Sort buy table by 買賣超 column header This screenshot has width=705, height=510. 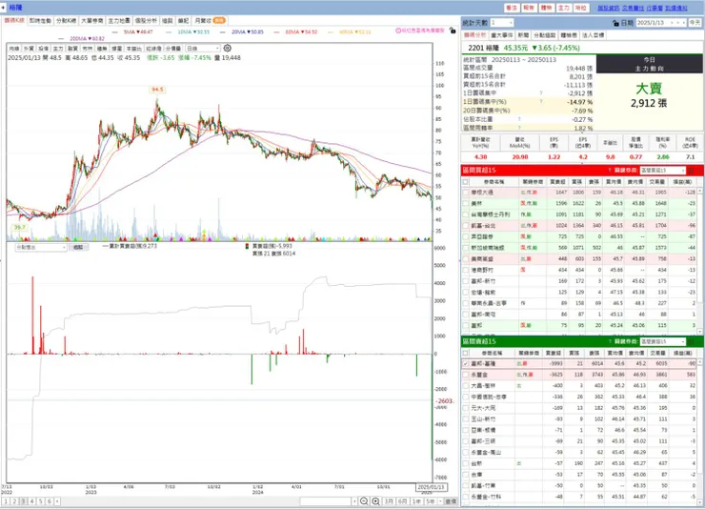pos(557,182)
